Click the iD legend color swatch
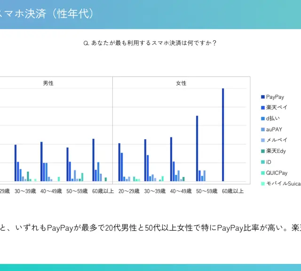This screenshot has width=301, height=271. click(263, 162)
